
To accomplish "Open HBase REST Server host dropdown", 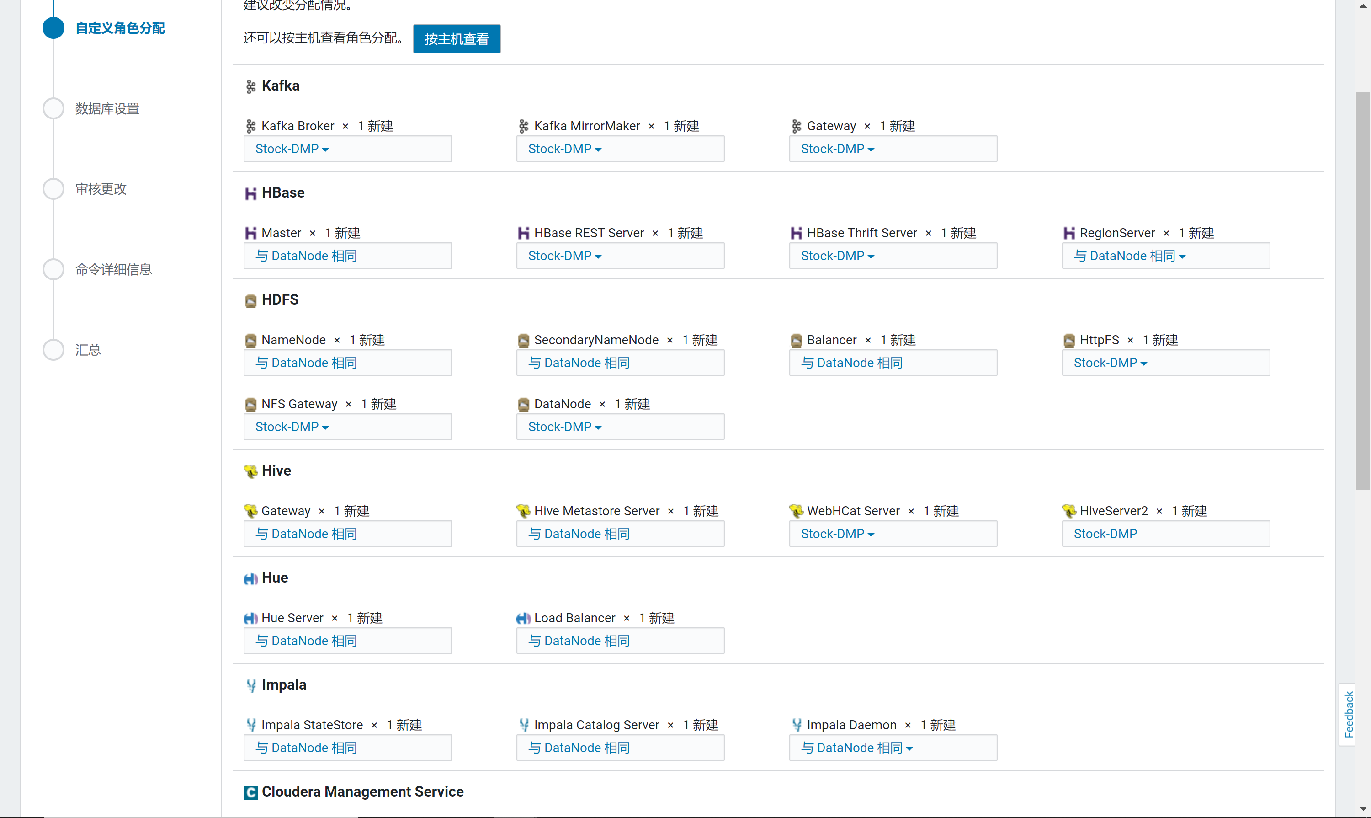I will tap(620, 256).
